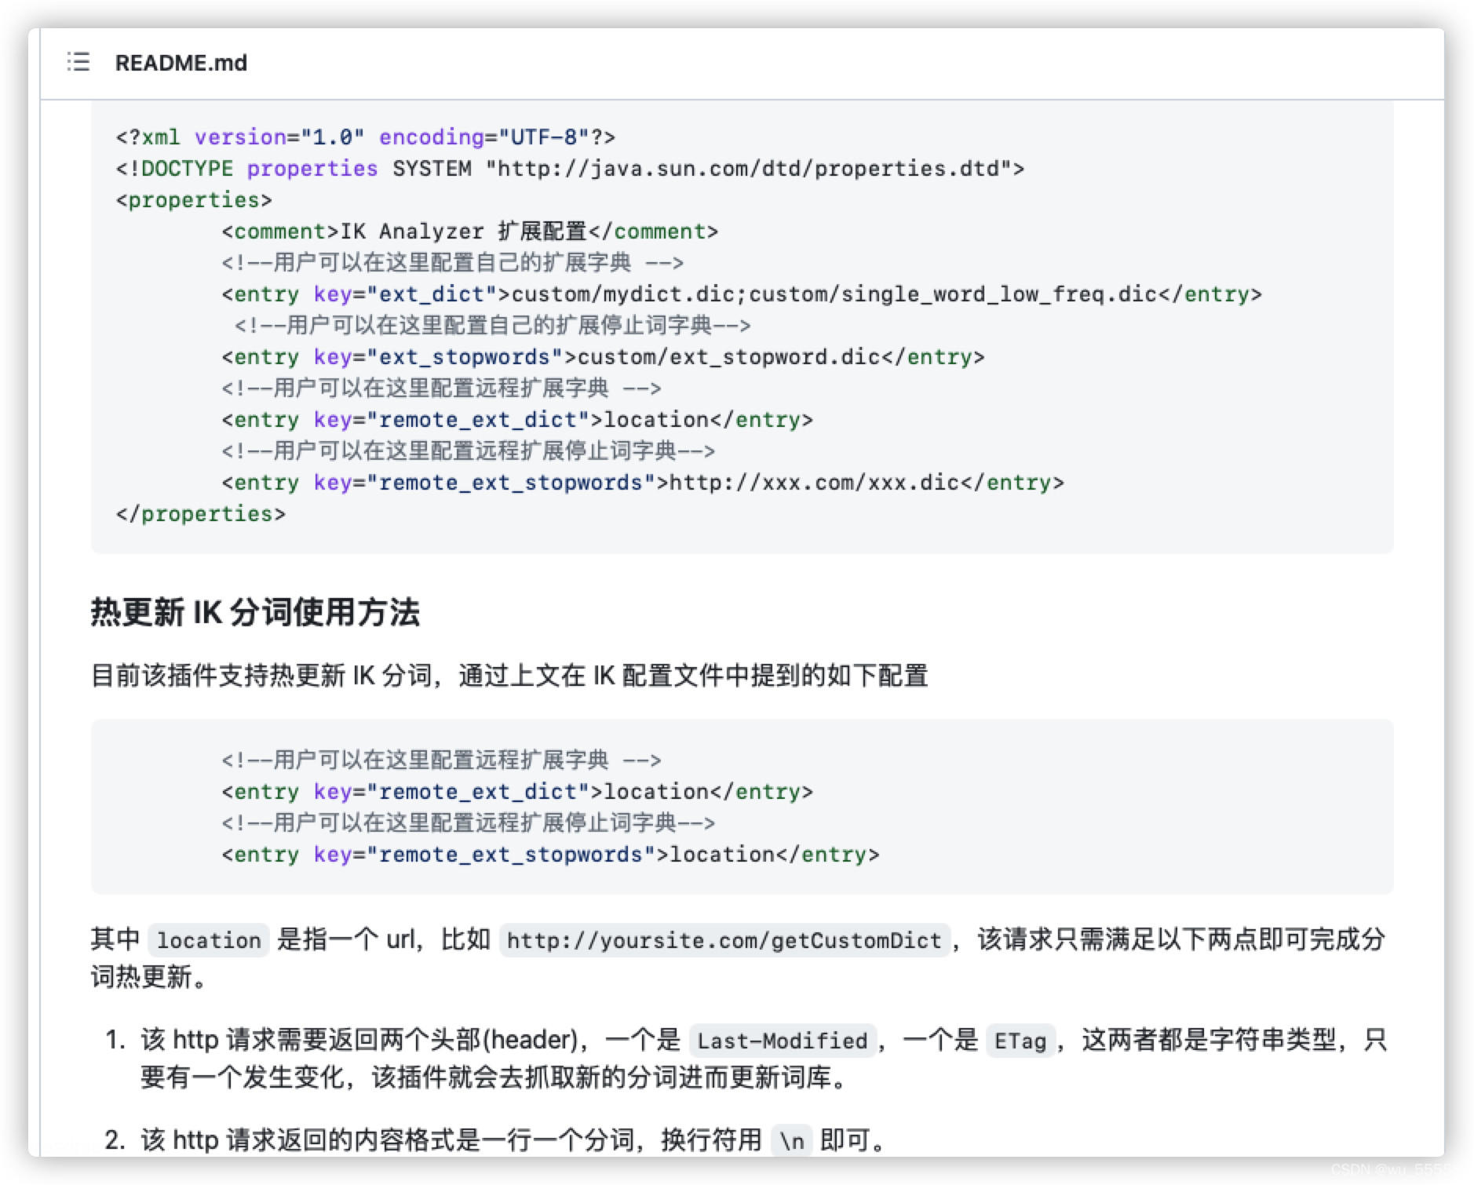Click the comment line 'IK Analyzer 扩展配置'

[469, 232]
